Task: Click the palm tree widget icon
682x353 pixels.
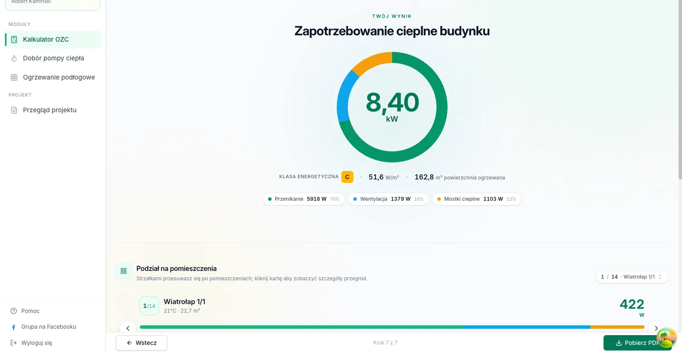Action: [x=667, y=338]
